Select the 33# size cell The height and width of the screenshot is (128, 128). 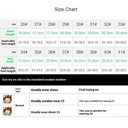[x=121, y=24]
